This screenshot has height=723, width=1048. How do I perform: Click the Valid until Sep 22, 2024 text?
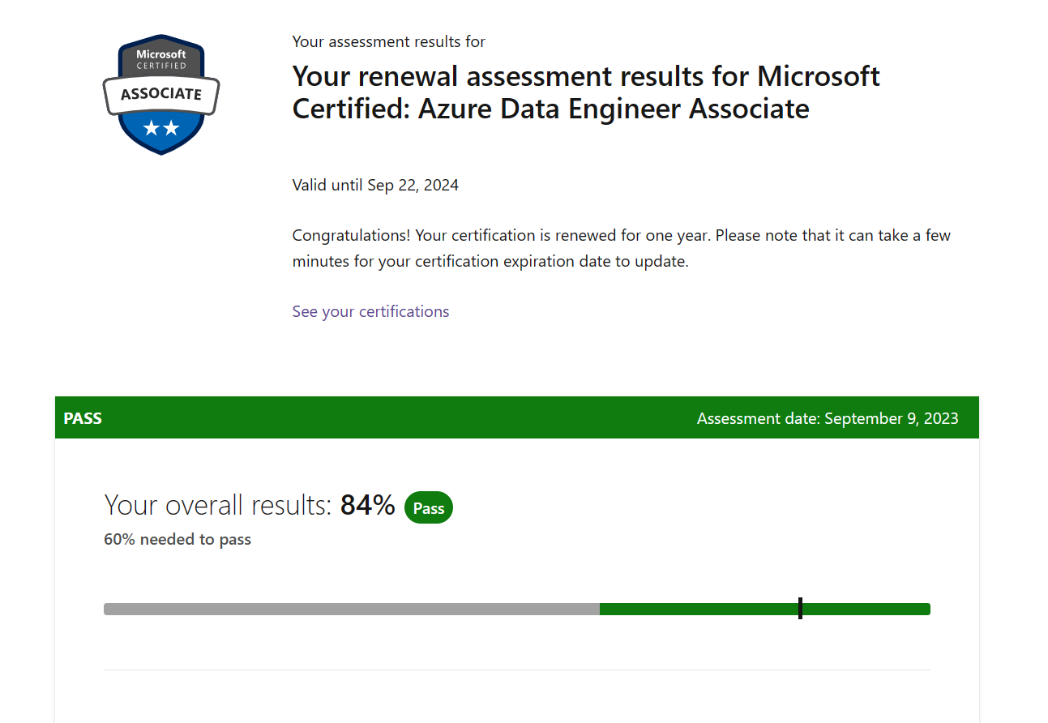click(x=374, y=185)
